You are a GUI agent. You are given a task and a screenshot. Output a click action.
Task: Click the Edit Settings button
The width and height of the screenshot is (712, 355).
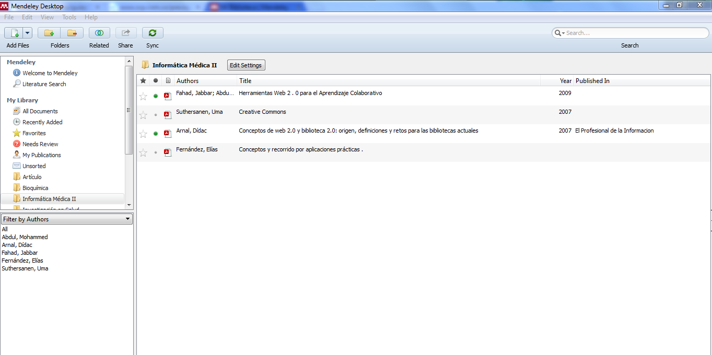pos(246,65)
